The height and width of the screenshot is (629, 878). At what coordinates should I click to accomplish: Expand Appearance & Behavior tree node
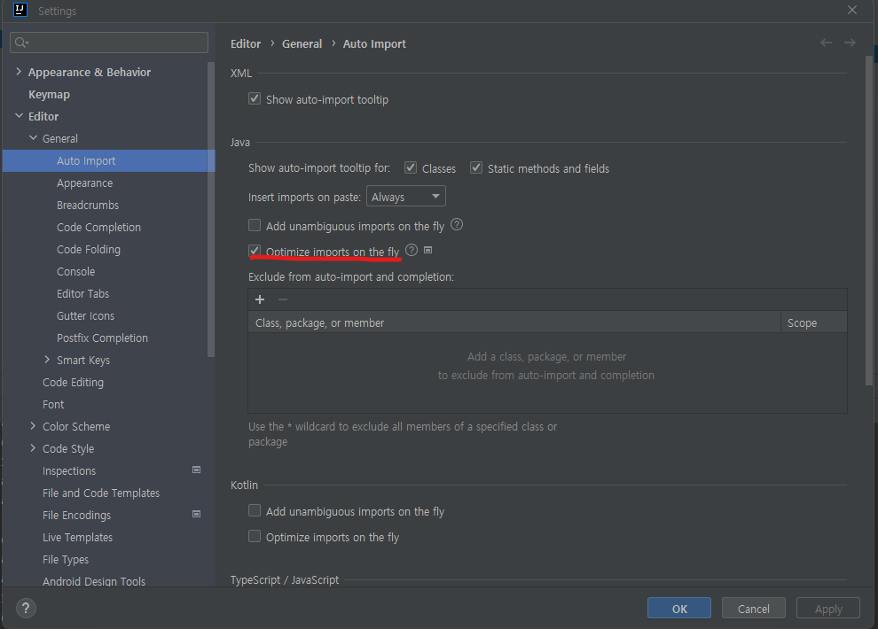pos(19,72)
